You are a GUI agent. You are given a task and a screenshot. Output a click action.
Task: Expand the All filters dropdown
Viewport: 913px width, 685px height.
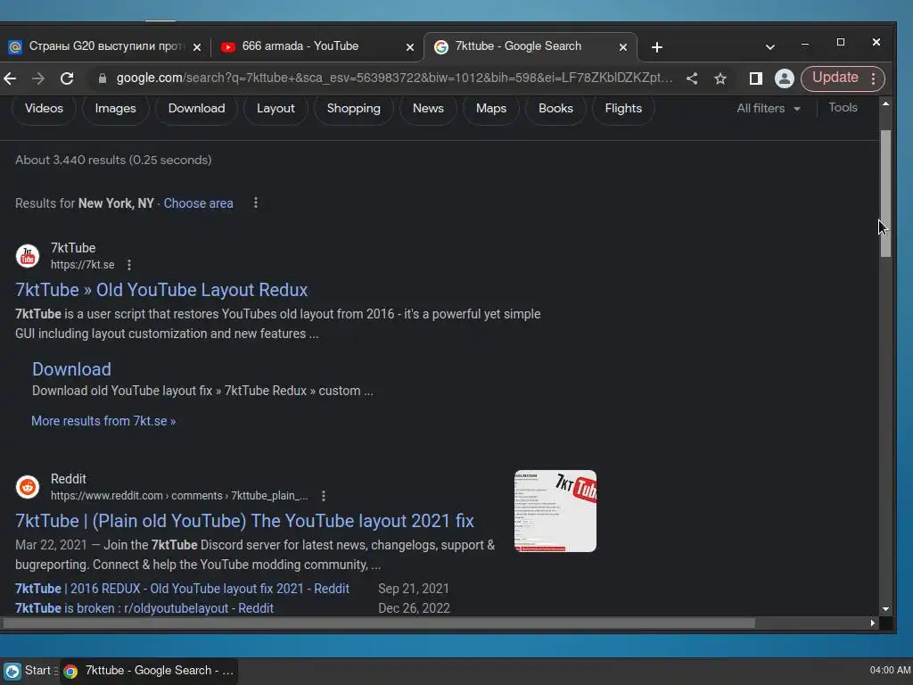[x=768, y=108]
